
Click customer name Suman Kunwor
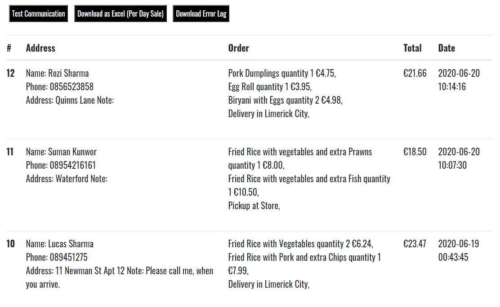coord(72,152)
